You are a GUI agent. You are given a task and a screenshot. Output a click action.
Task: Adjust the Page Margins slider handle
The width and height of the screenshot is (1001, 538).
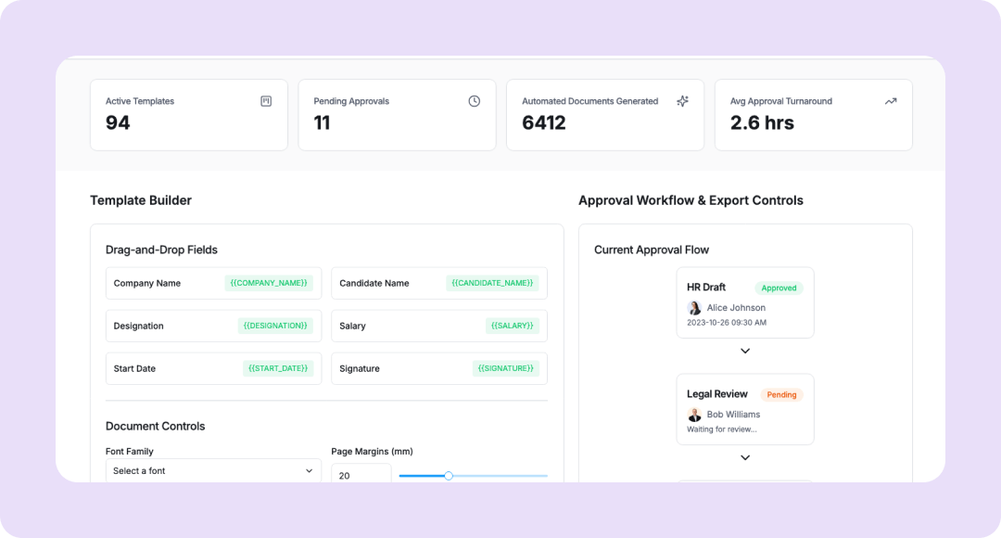point(449,476)
